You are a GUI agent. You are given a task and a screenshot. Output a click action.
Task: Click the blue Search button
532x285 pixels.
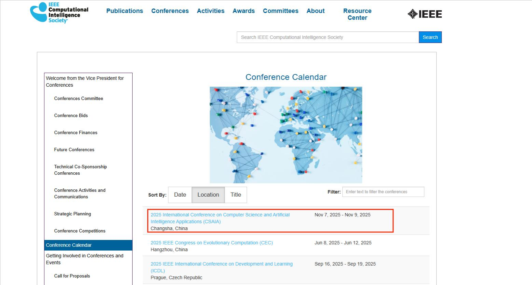tap(430, 37)
